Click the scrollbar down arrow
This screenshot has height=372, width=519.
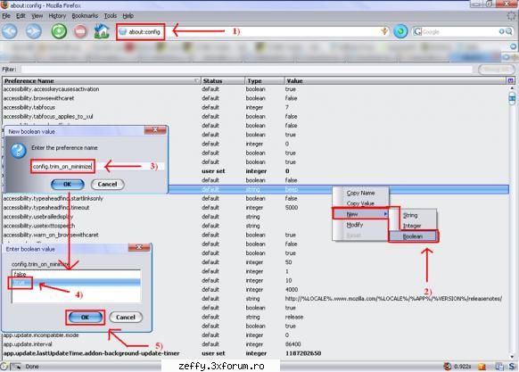[x=513, y=357]
